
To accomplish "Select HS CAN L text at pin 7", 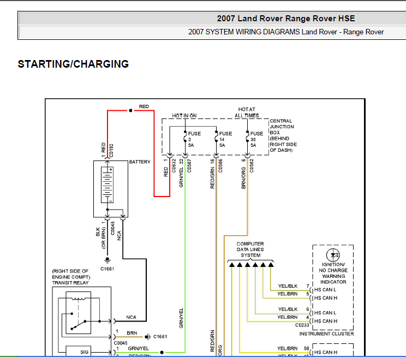I will tap(325, 290).
